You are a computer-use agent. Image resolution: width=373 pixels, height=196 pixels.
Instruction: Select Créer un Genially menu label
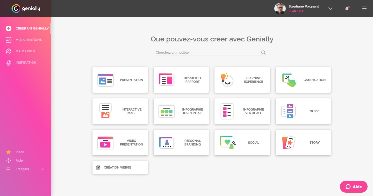pyautogui.click(x=32, y=28)
